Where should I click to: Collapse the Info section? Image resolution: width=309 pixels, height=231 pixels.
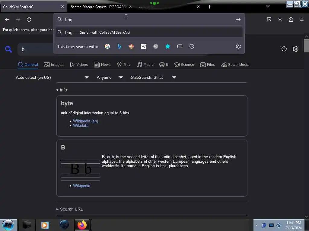click(62, 90)
